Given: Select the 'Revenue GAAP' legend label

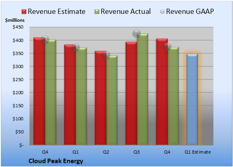Looking at the screenshot, I should coord(190,11).
